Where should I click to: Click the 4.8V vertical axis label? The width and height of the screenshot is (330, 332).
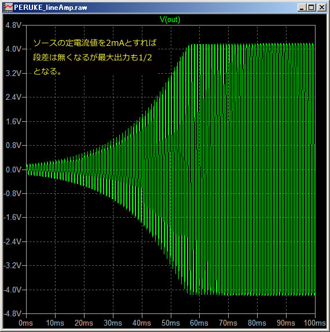(x=13, y=26)
